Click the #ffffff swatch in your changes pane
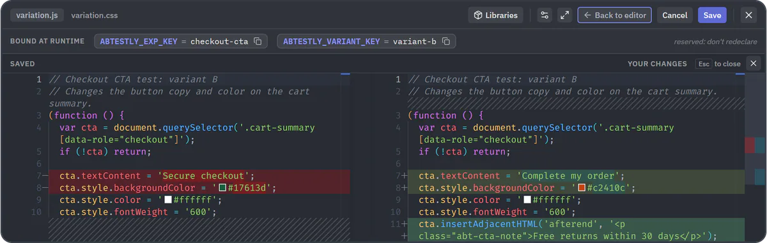Viewport: 767px width, 243px height. coord(527,200)
